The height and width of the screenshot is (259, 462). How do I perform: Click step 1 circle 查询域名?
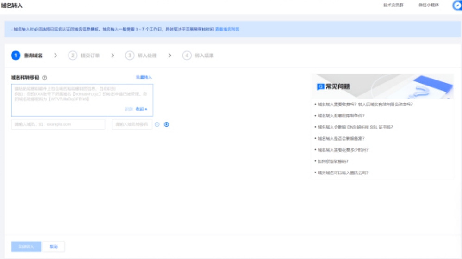coord(16,55)
